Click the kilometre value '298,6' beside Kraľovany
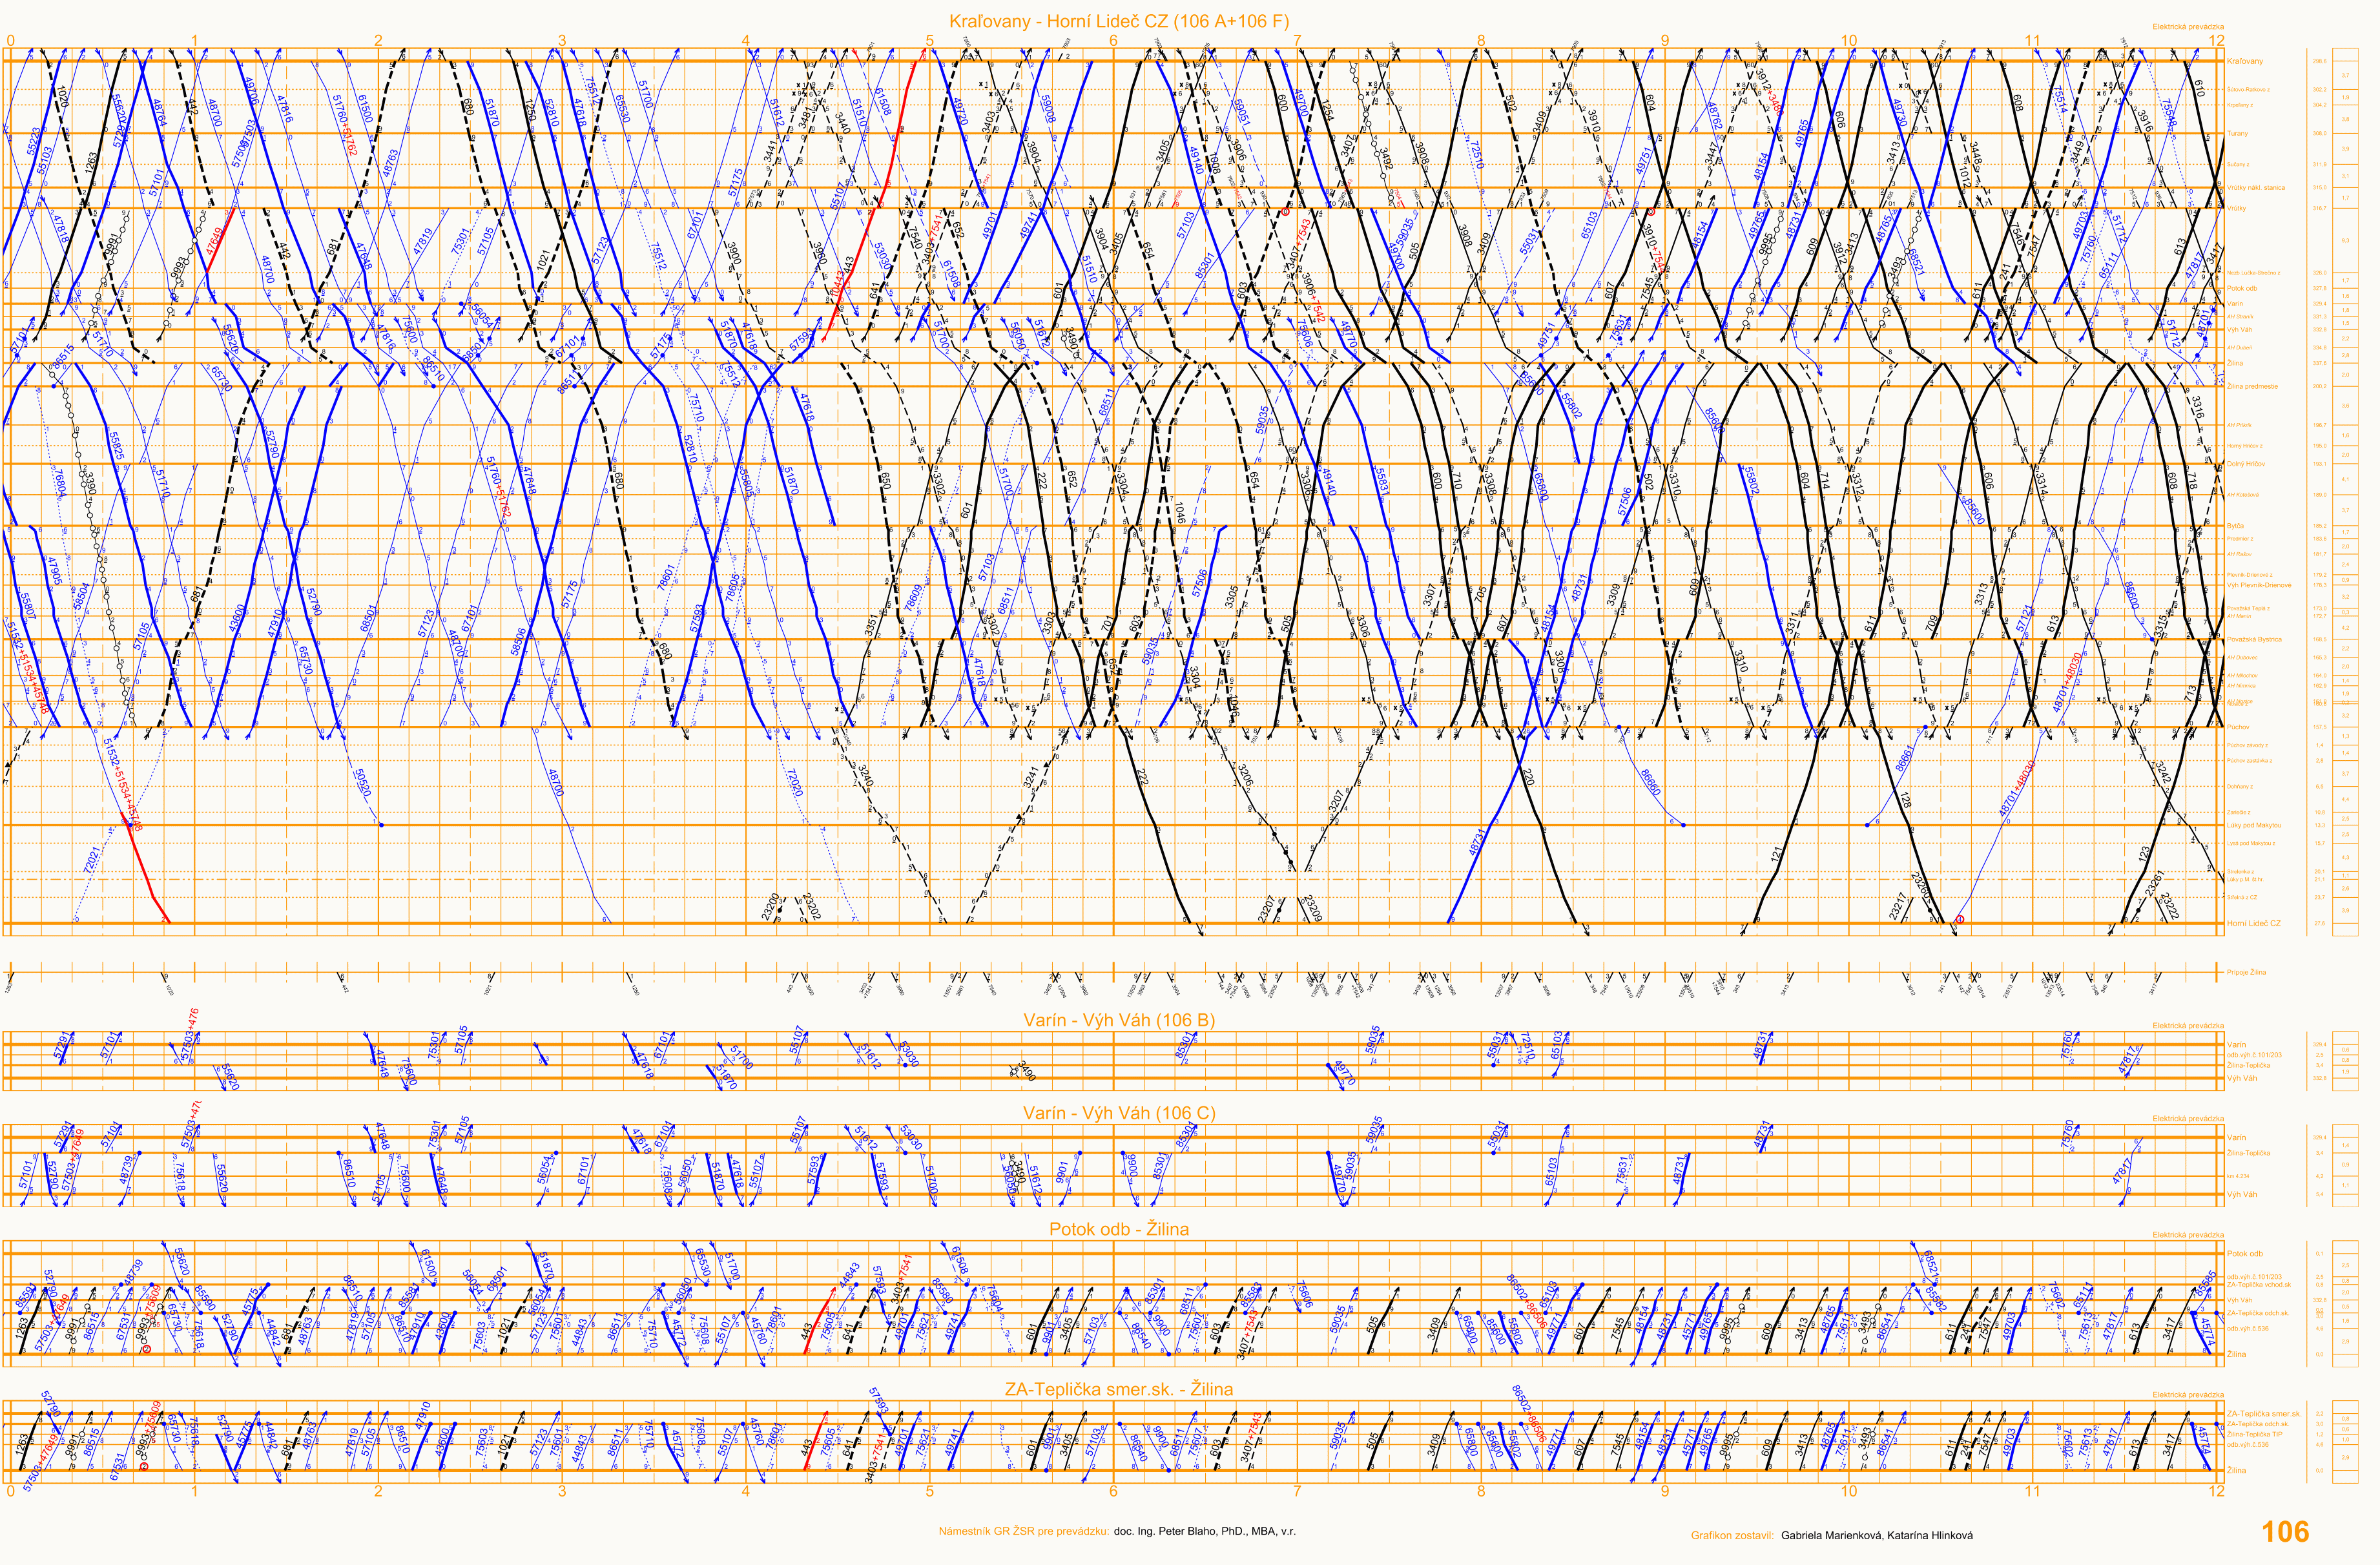Image resolution: width=2380 pixels, height=1565 pixels. [x=2319, y=61]
